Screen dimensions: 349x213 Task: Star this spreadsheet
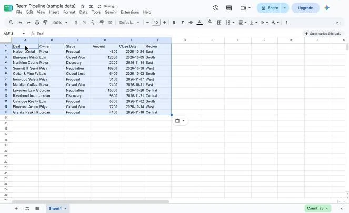83,6
